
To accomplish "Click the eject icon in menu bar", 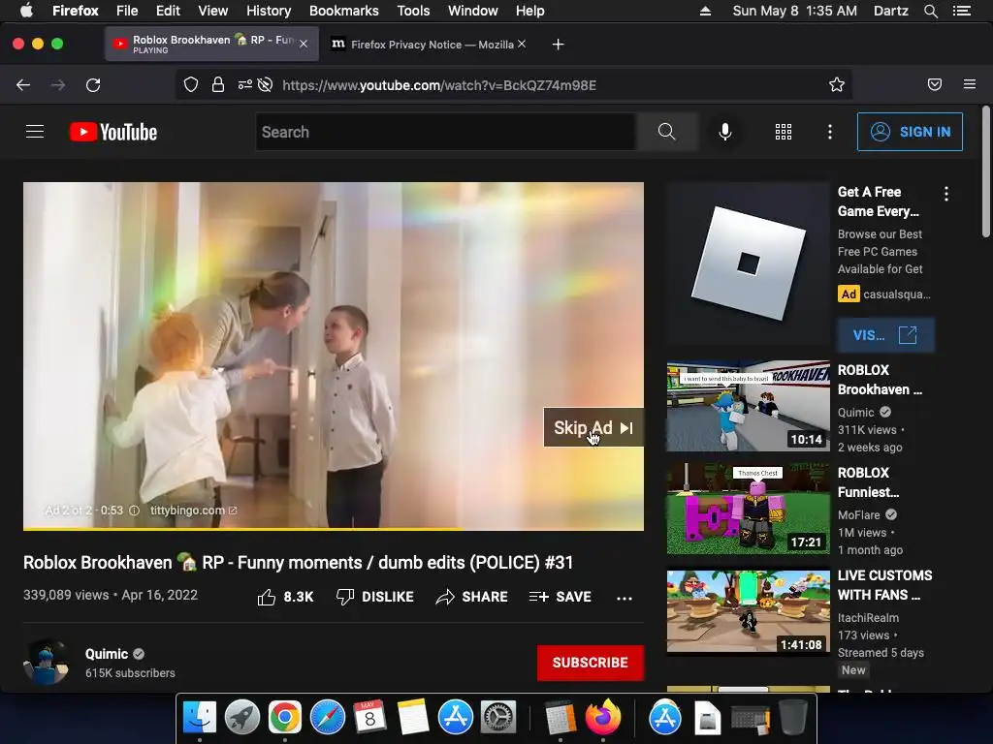I will [x=705, y=11].
